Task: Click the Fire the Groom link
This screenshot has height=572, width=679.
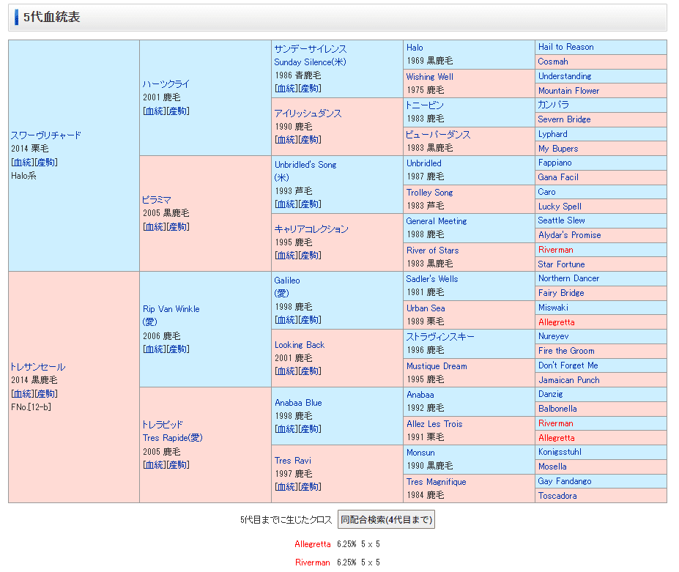Action: [x=566, y=351]
